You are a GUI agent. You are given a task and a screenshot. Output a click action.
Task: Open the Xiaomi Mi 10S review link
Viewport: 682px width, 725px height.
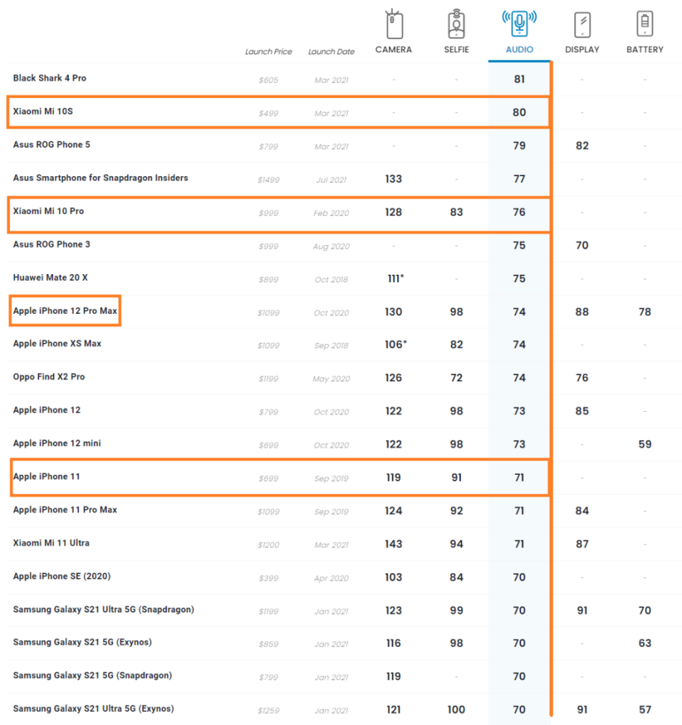(x=43, y=112)
